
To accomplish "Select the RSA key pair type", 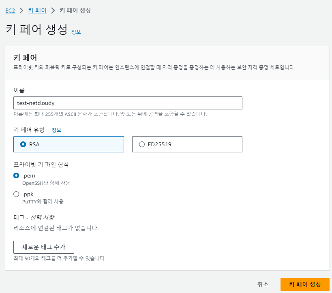I will tap(69, 144).
